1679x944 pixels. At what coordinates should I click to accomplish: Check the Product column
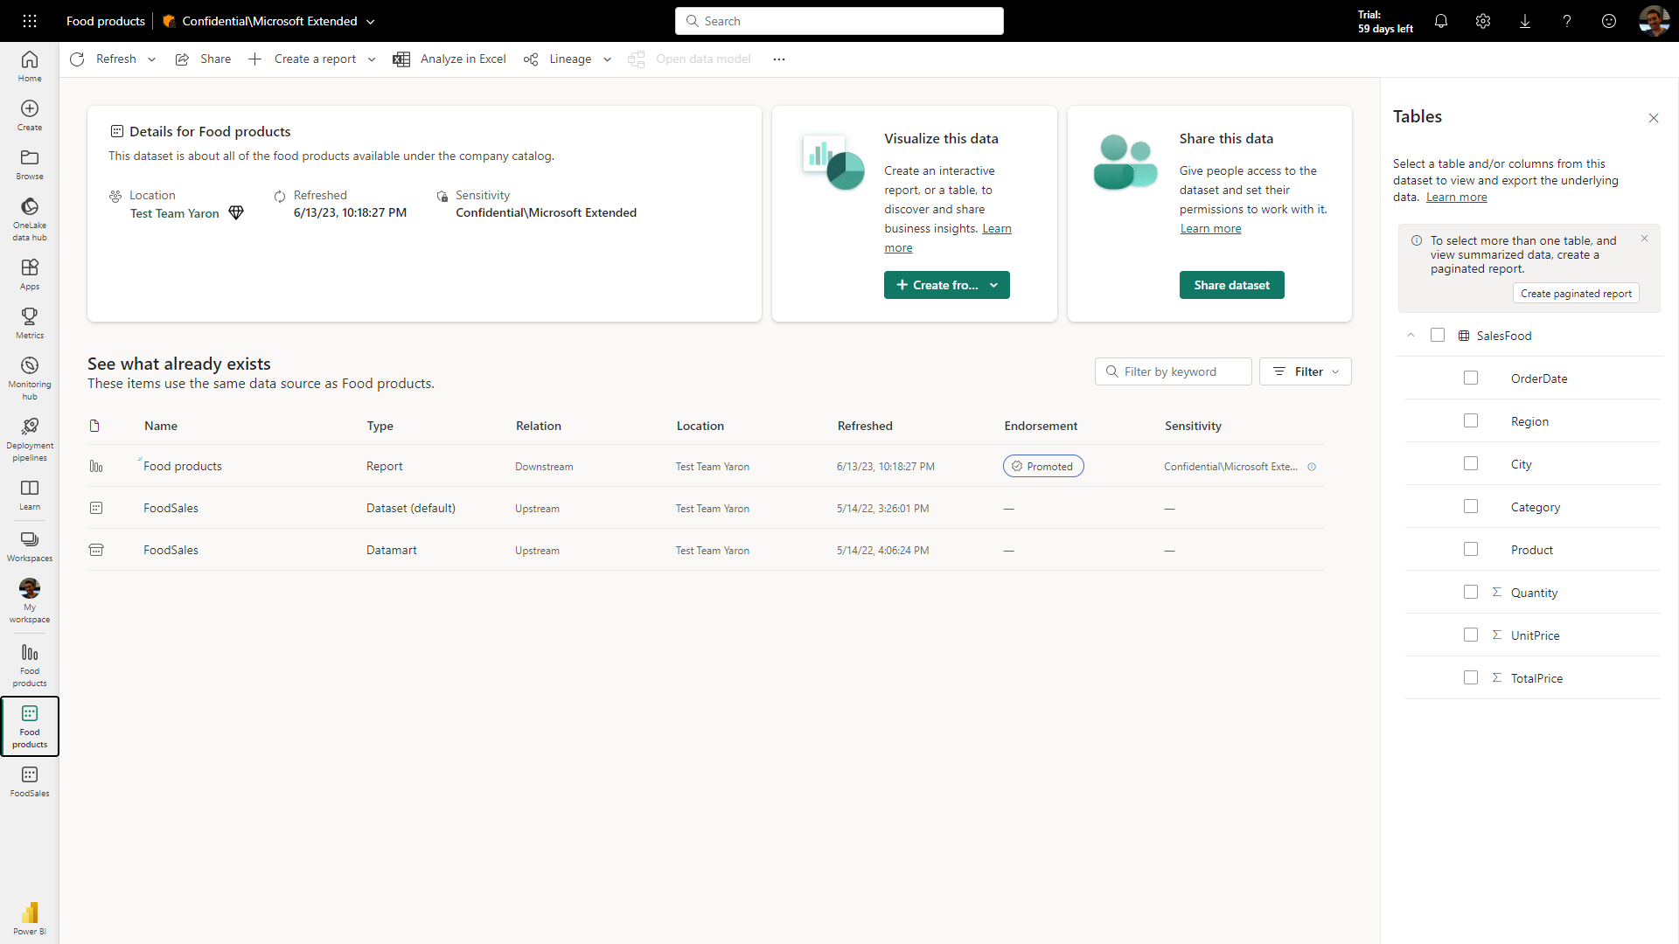point(1471,549)
